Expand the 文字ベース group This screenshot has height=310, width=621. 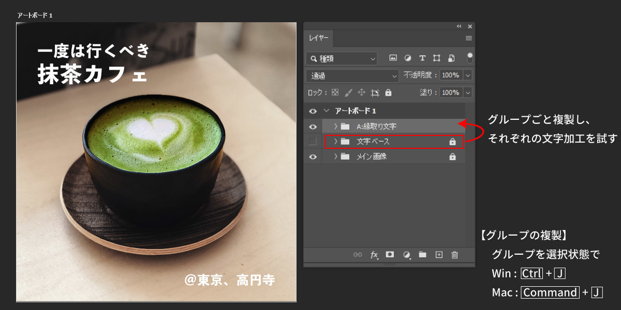335,142
